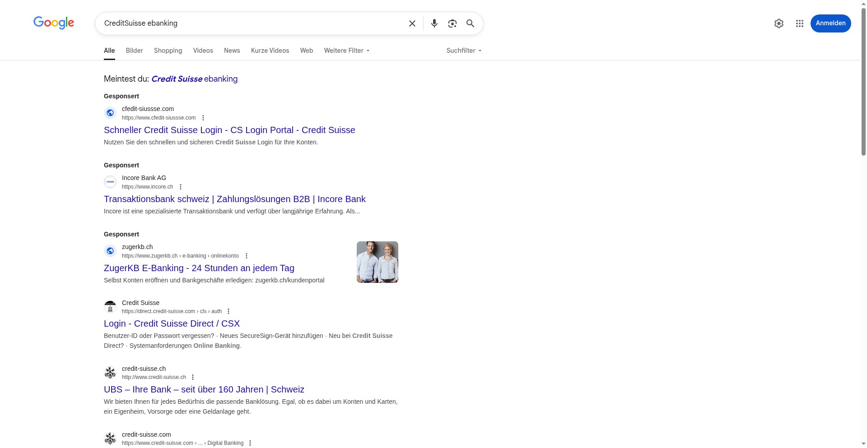
Task: Click the zugerkb.ch e-banking onlinekonto breadcrumb
Action: tap(181, 256)
